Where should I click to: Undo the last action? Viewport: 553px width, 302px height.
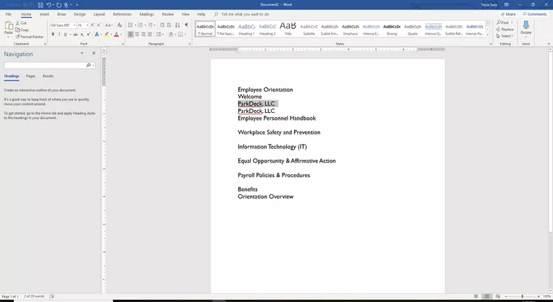pos(49,5)
